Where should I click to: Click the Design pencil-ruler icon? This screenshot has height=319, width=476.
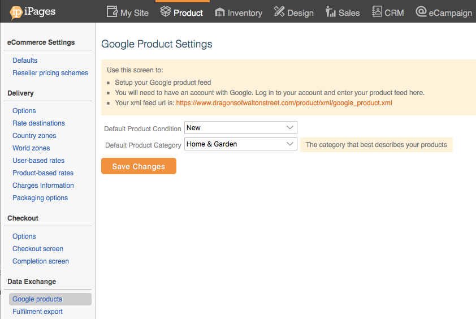[x=279, y=11]
